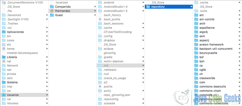Select the aopalliance folder name

207,28
